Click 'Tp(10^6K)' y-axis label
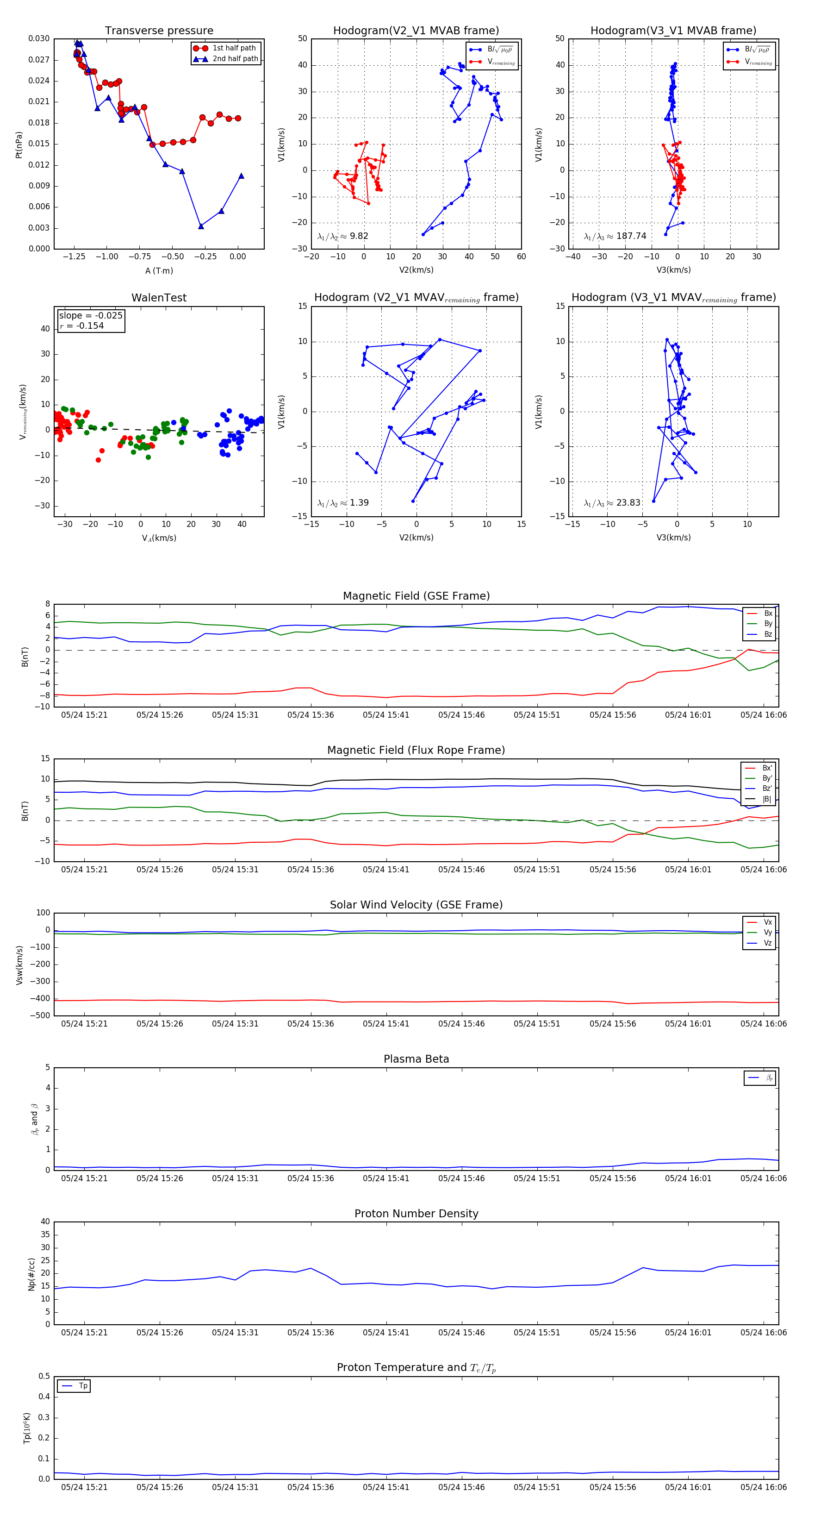 pyautogui.click(x=27, y=1428)
